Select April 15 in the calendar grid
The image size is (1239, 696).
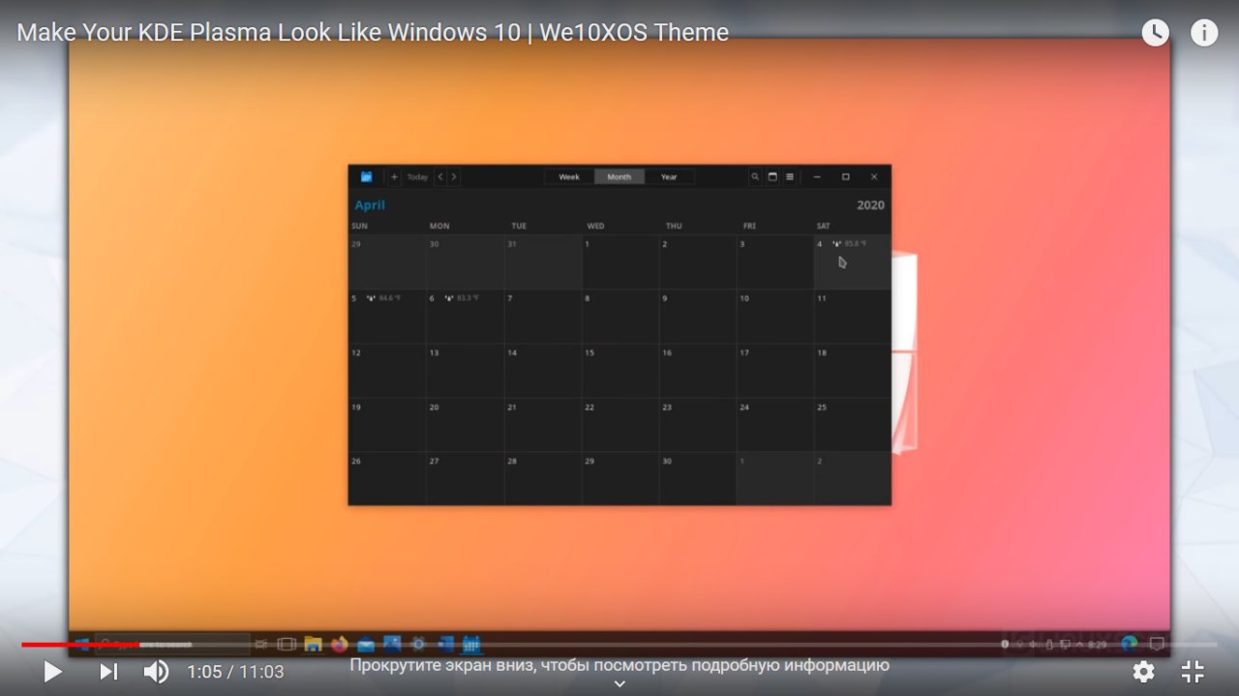coord(620,370)
